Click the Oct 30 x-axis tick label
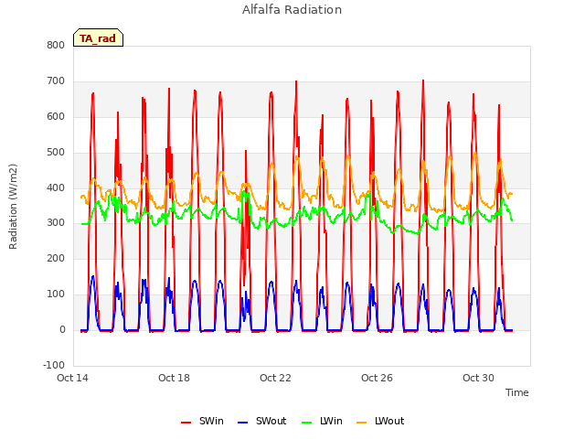Screen dimensions: 585x439 click(478, 378)
